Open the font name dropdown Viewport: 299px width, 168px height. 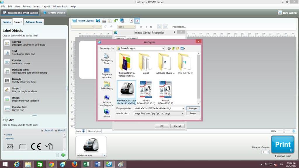83,27
